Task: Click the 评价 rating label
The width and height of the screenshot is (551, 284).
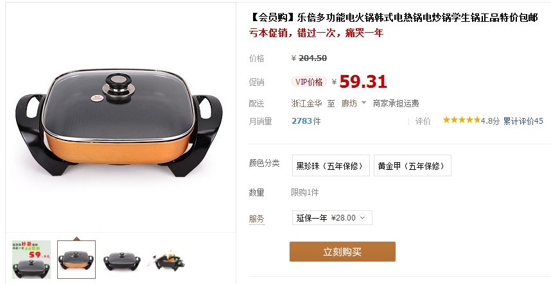Action: pyautogui.click(x=423, y=121)
